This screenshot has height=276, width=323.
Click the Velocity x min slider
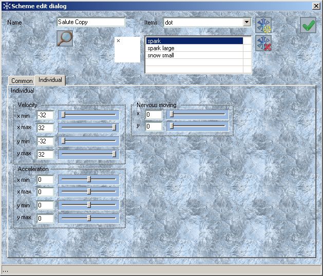89,115
